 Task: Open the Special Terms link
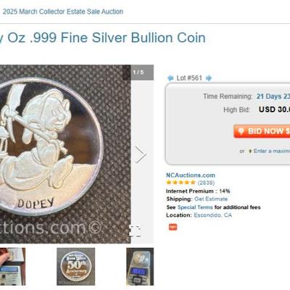point(195,207)
